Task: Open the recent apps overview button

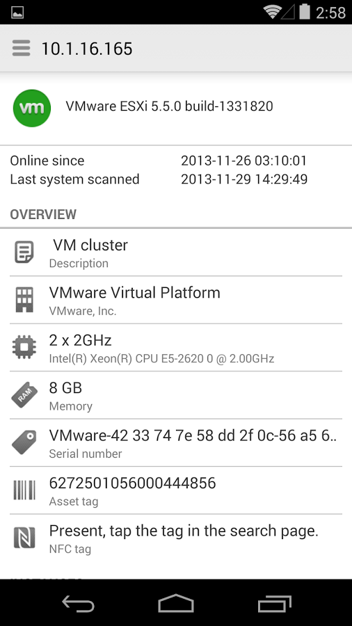Action: click(275, 603)
